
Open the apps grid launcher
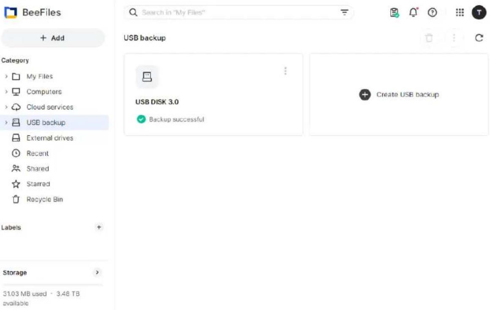[460, 13]
